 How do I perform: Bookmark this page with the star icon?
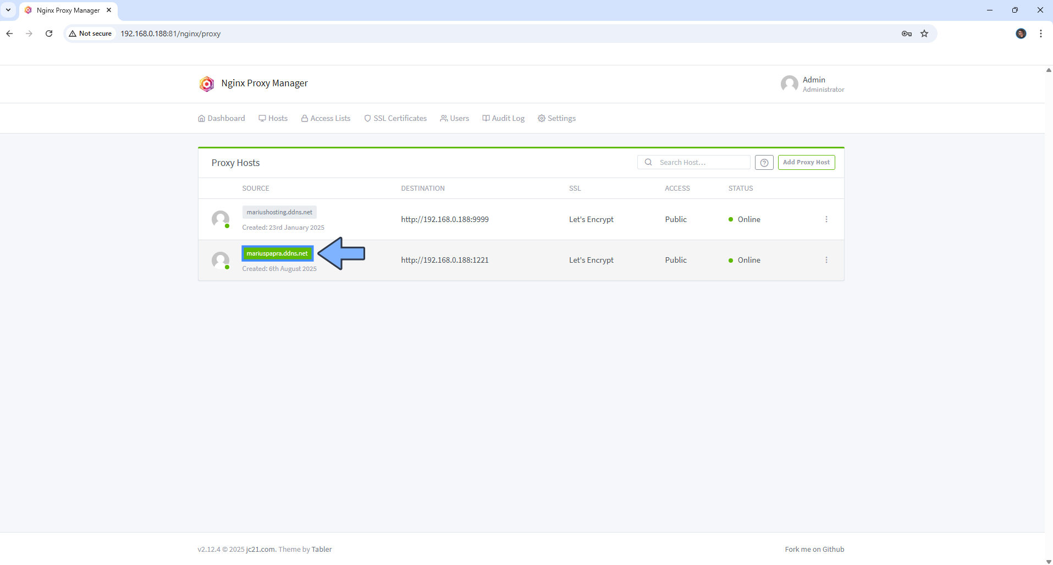[x=924, y=34]
